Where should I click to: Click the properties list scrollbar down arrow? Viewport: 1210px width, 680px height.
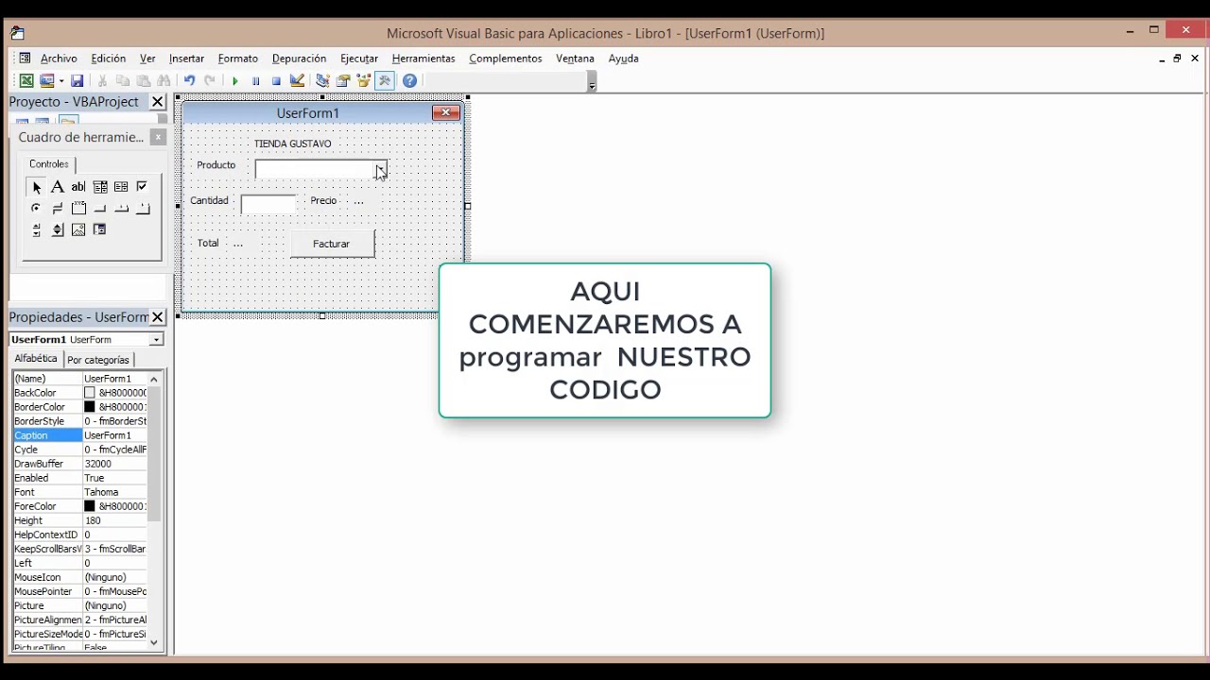click(x=154, y=643)
